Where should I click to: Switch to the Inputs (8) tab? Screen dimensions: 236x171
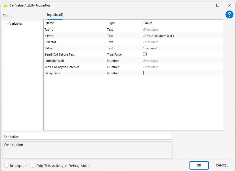[55, 15]
